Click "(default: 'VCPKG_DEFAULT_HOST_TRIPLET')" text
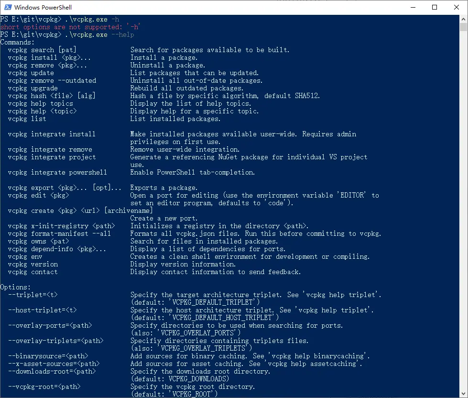This screenshot has height=398, width=468. point(205,318)
